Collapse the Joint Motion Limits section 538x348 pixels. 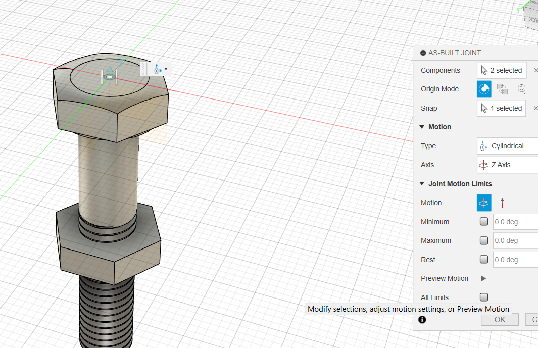click(x=422, y=184)
